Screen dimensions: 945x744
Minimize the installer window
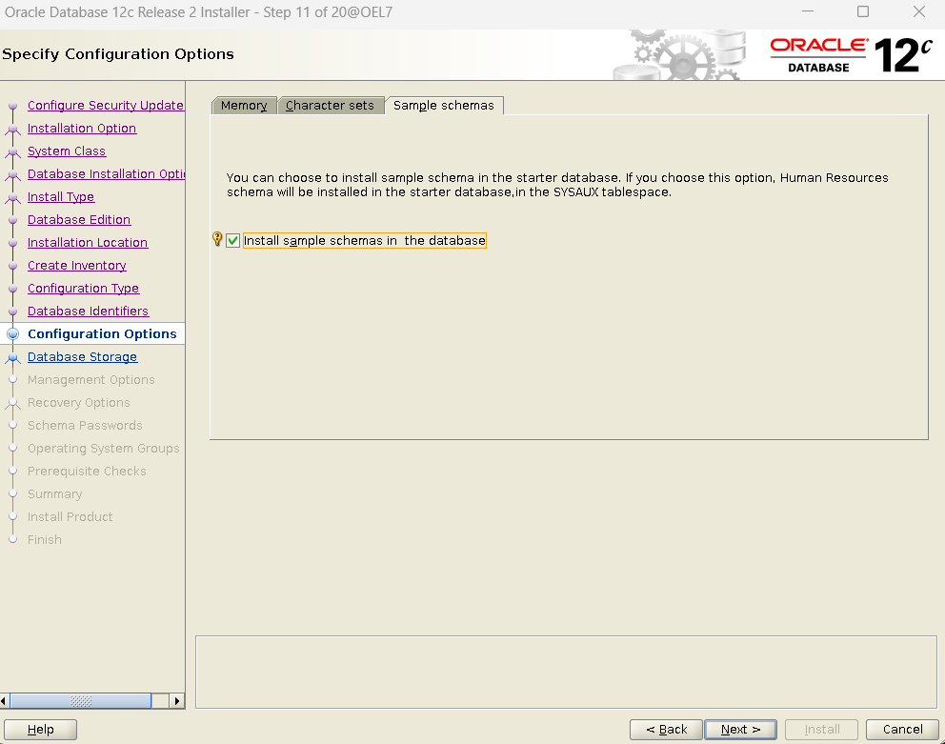point(808,12)
